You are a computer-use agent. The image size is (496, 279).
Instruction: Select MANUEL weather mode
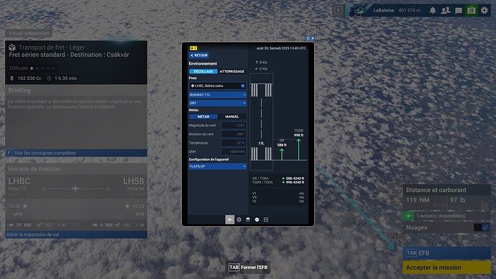tap(232, 116)
